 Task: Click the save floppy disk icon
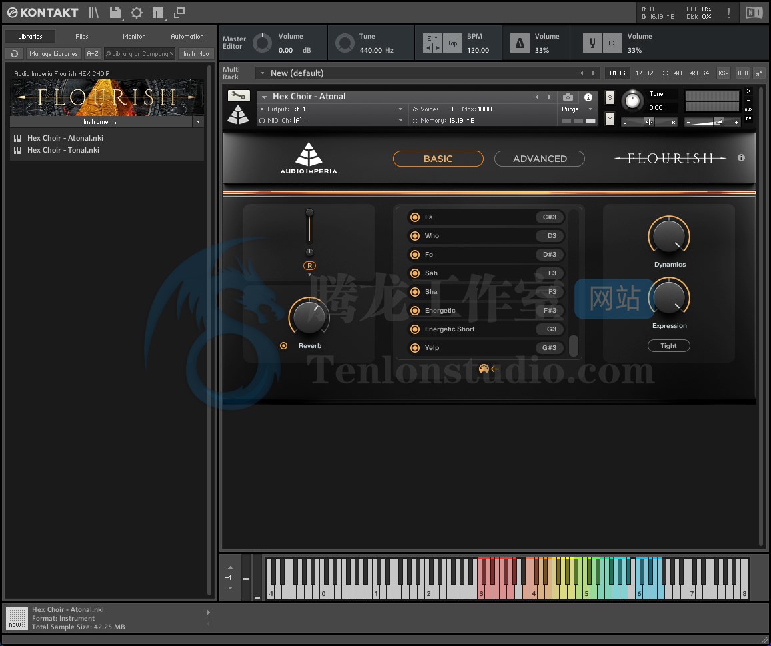click(115, 13)
